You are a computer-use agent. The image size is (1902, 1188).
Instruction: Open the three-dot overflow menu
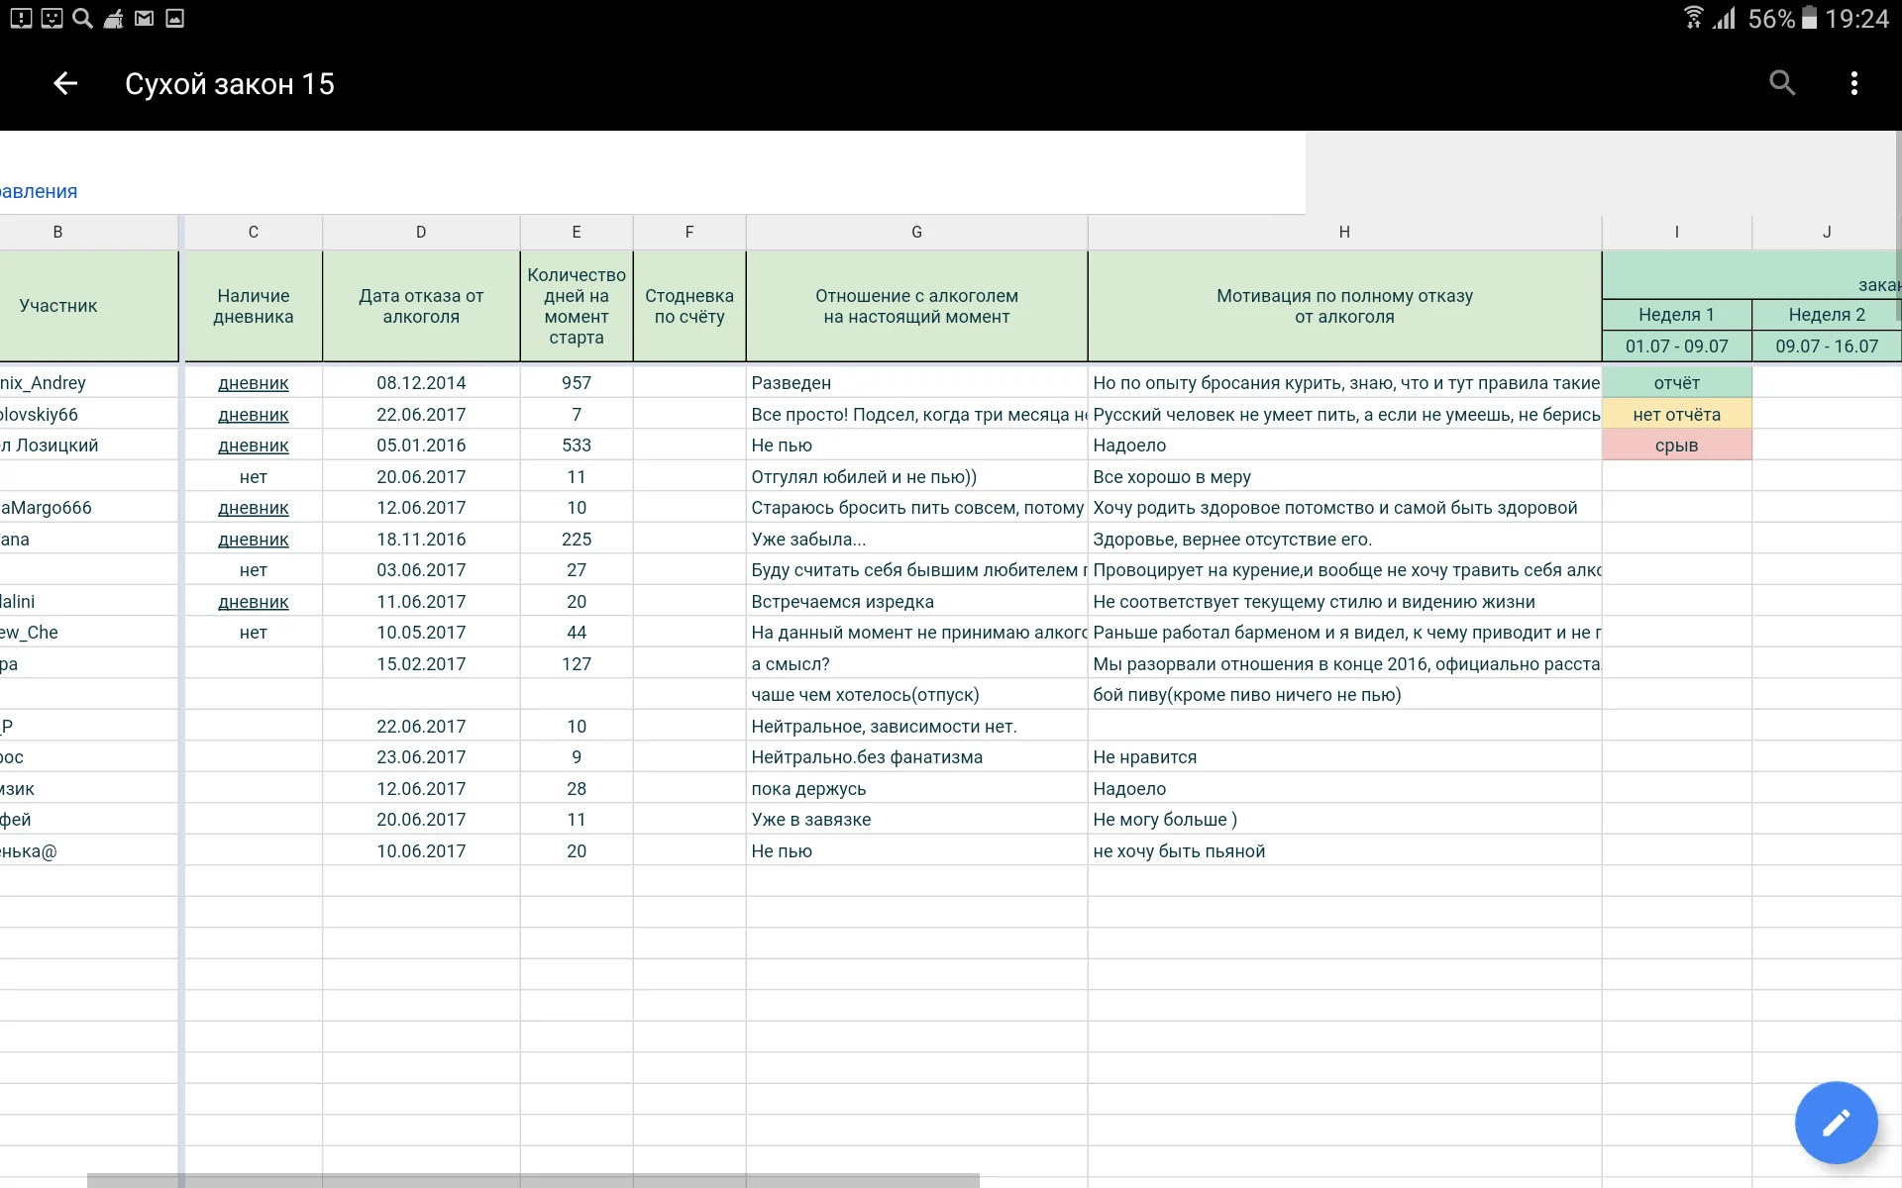[x=1853, y=84]
